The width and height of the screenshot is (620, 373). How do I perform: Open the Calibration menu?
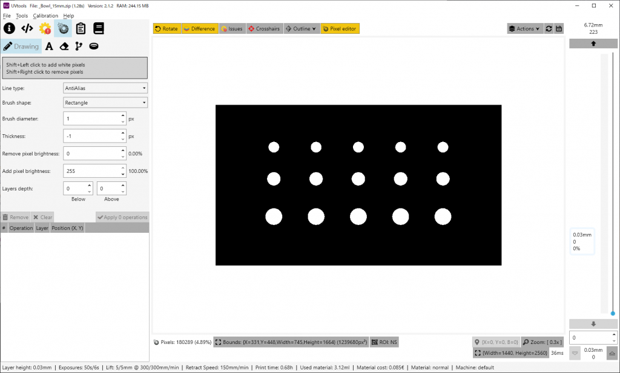tap(45, 16)
